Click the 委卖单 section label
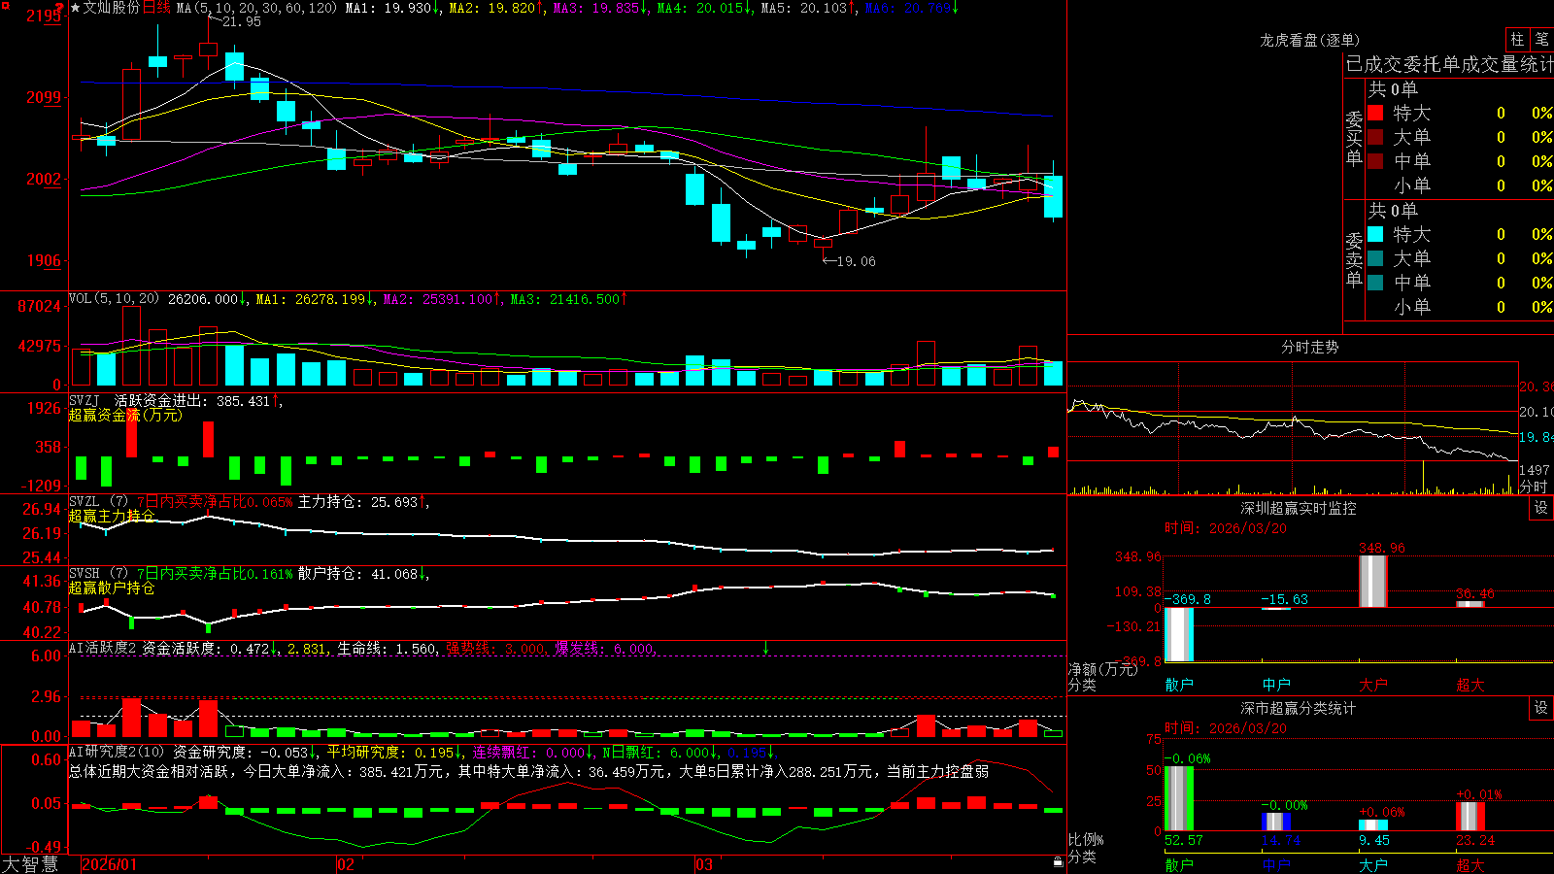Image resolution: width=1554 pixels, height=874 pixels. tap(1354, 259)
